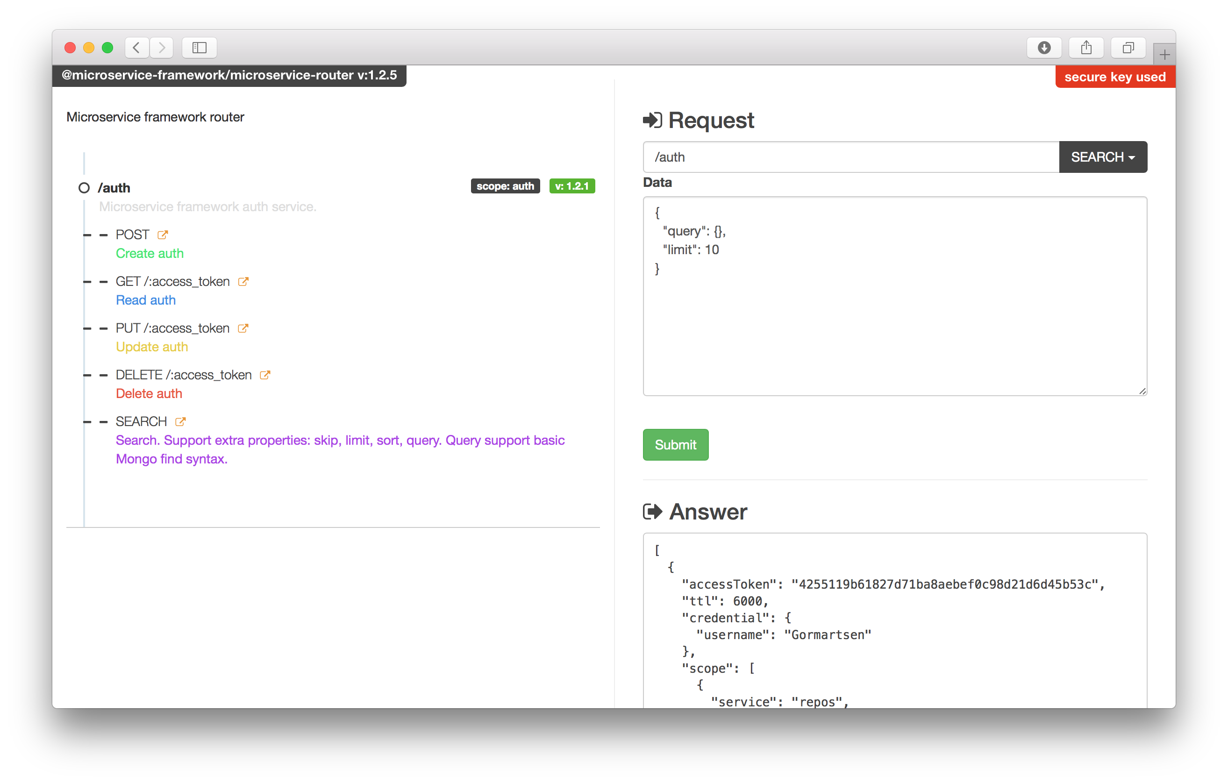Click the /auth request path field
Image resolution: width=1228 pixels, height=783 pixels.
(851, 157)
